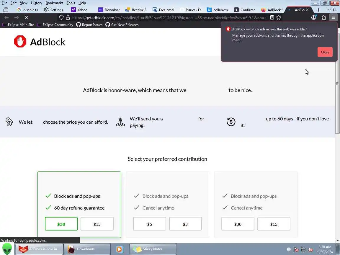Image resolution: width=340 pixels, height=255 pixels.
Task: Switch to the 'Receive S' tab
Action: click(x=136, y=10)
